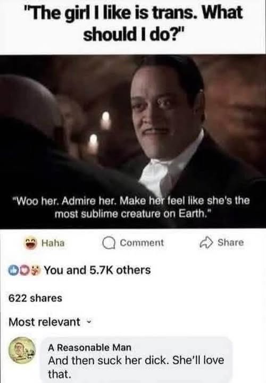Expand the Most relevant chevron arrow
This screenshot has width=266, height=383.
[x=89, y=322]
